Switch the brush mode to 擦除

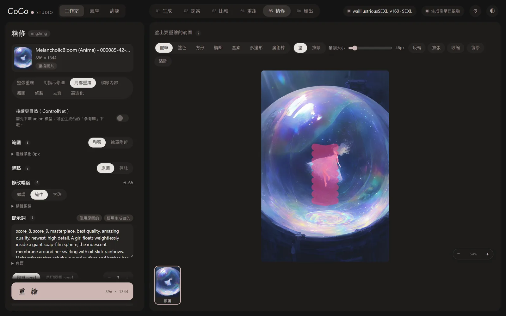coord(316,48)
